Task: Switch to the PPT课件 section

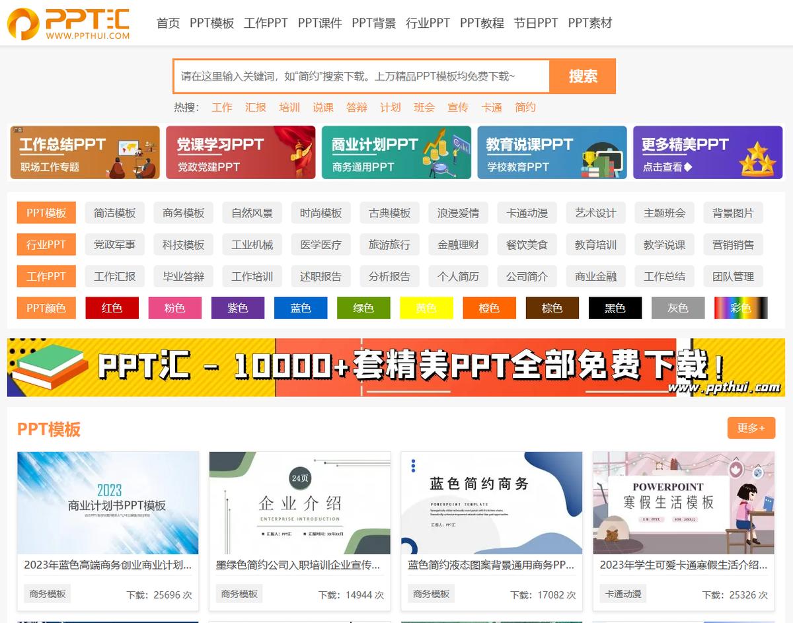Action: coord(319,22)
